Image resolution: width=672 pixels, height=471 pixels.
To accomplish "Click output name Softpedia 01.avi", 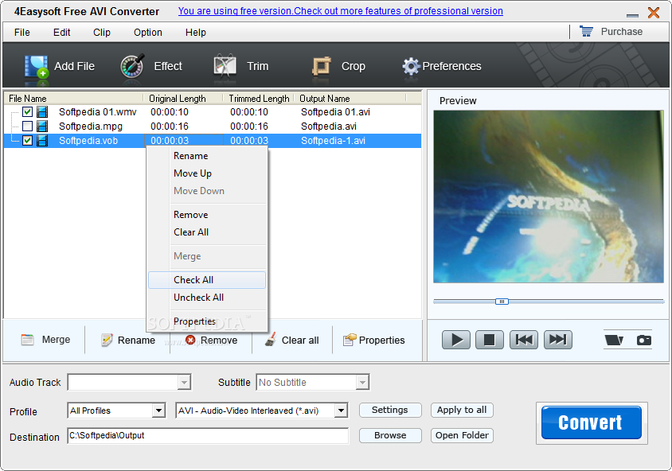I will click(x=335, y=112).
